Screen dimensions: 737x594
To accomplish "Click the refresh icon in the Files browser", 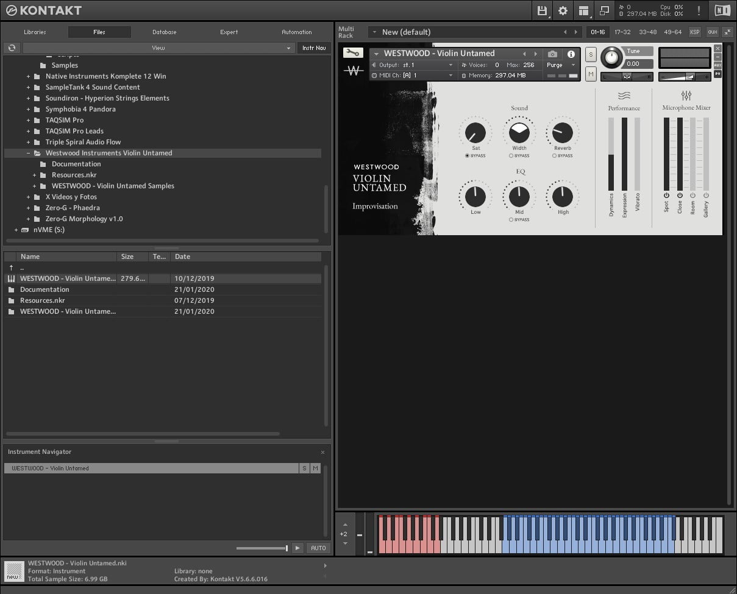I will point(12,48).
